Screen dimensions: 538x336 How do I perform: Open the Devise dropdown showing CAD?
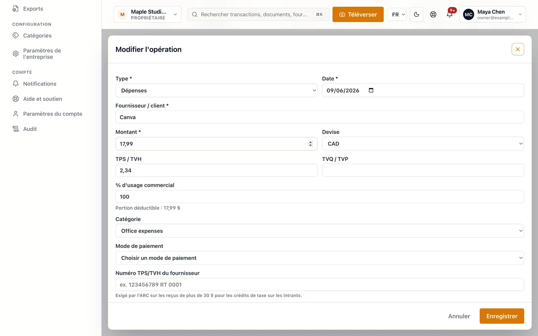tap(423, 144)
